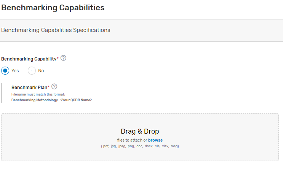The height and width of the screenshot is (169, 283).
Task: Click the red asterisk after Benchmark Plan
Action: point(48,87)
